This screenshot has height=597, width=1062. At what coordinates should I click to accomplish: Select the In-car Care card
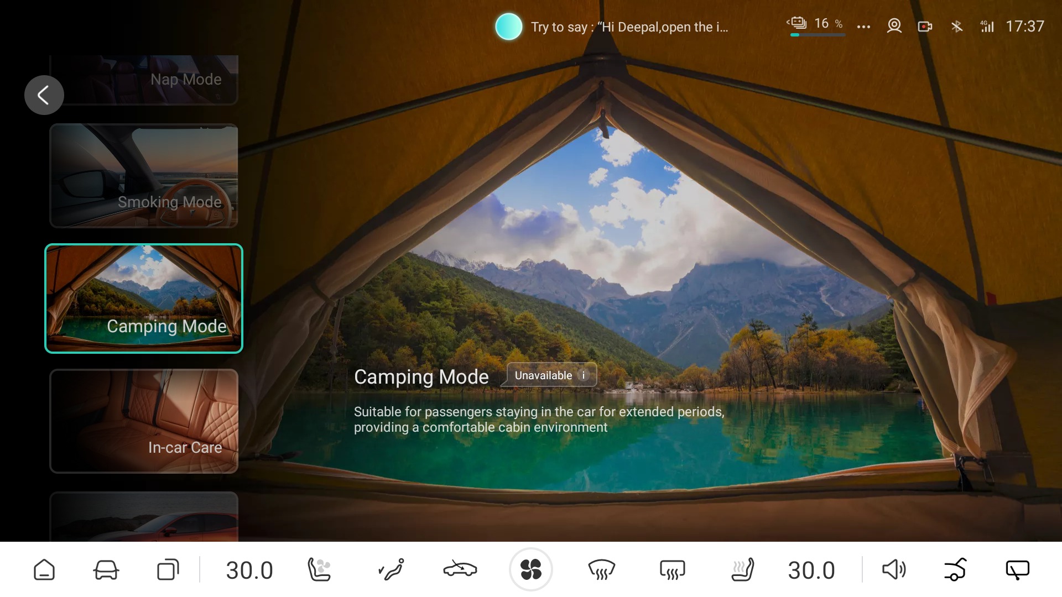coord(144,421)
